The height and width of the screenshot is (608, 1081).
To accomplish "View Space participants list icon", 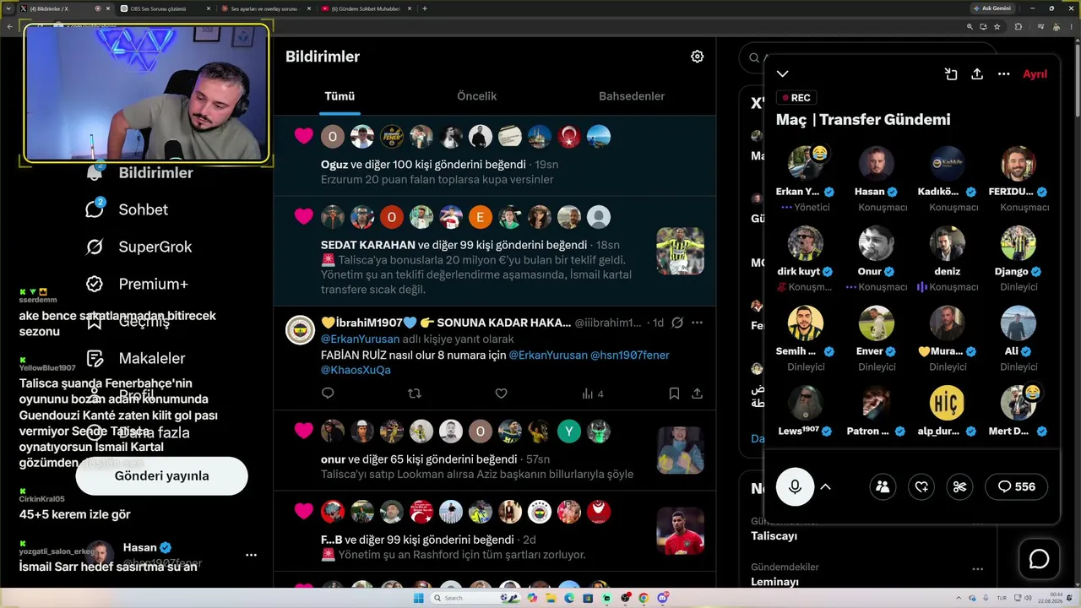I will [883, 486].
